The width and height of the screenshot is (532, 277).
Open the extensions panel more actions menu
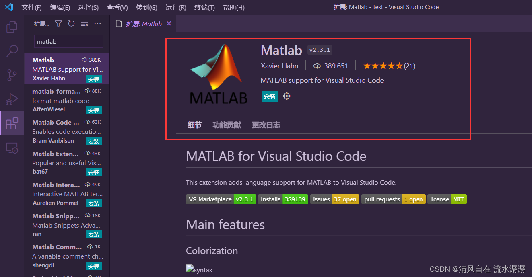click(x=98, y=24)
